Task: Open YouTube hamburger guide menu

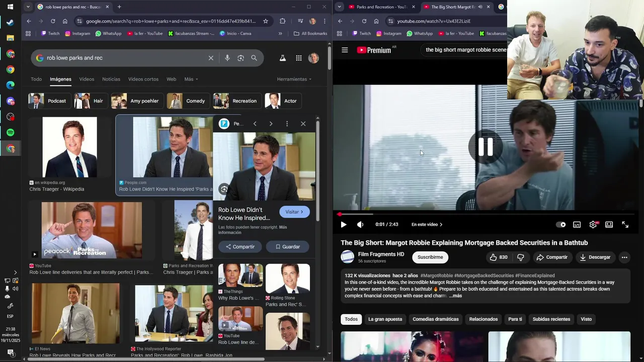Action: (345, 50)
